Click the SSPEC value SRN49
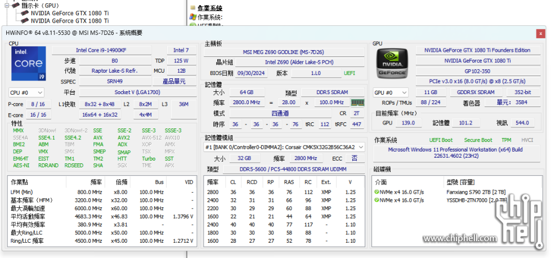Screen dimensions: 551x258 click(x=115, y=82)
